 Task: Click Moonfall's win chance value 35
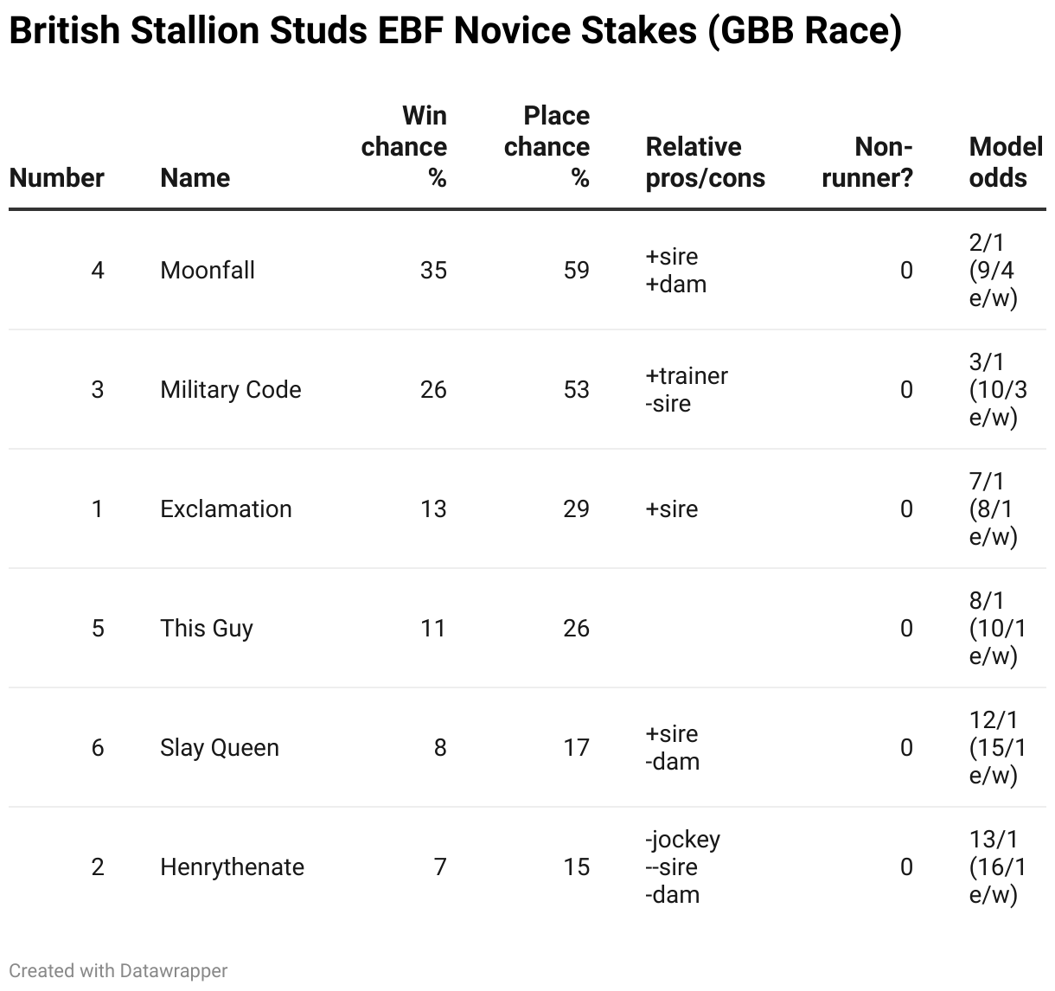pos(433,271)
